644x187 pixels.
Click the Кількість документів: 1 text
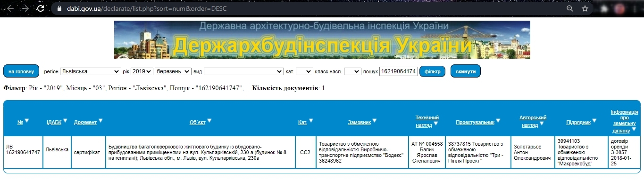coord(288,88)
